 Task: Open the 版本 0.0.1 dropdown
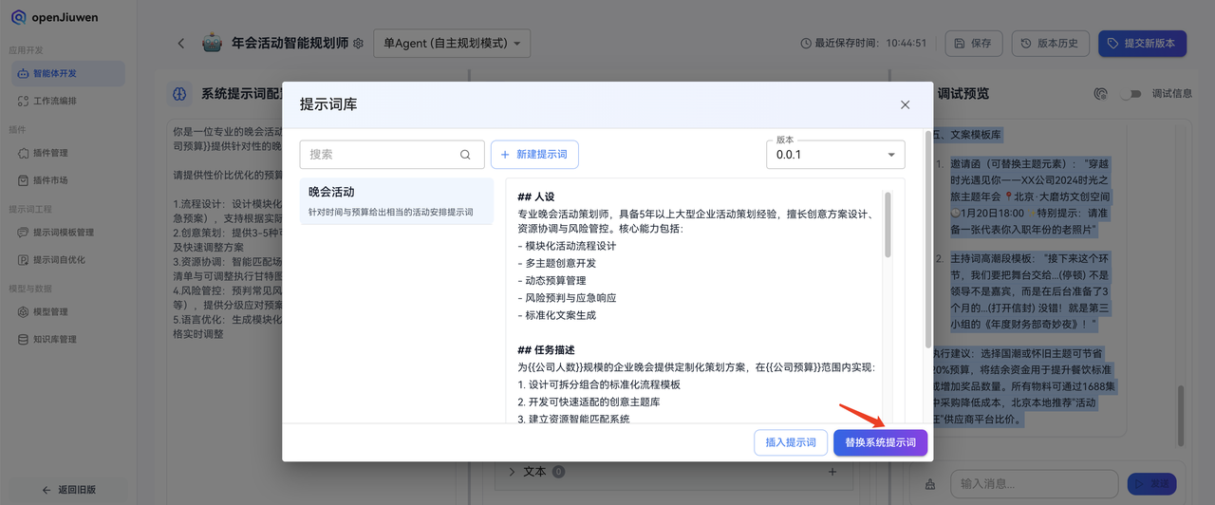[836, 154]
